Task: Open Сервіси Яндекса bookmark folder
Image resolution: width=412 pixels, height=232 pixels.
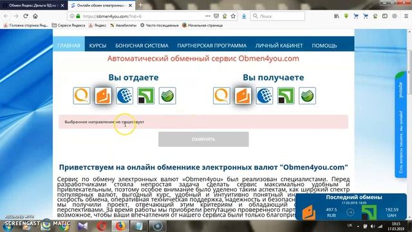Action: coord(69,25)
